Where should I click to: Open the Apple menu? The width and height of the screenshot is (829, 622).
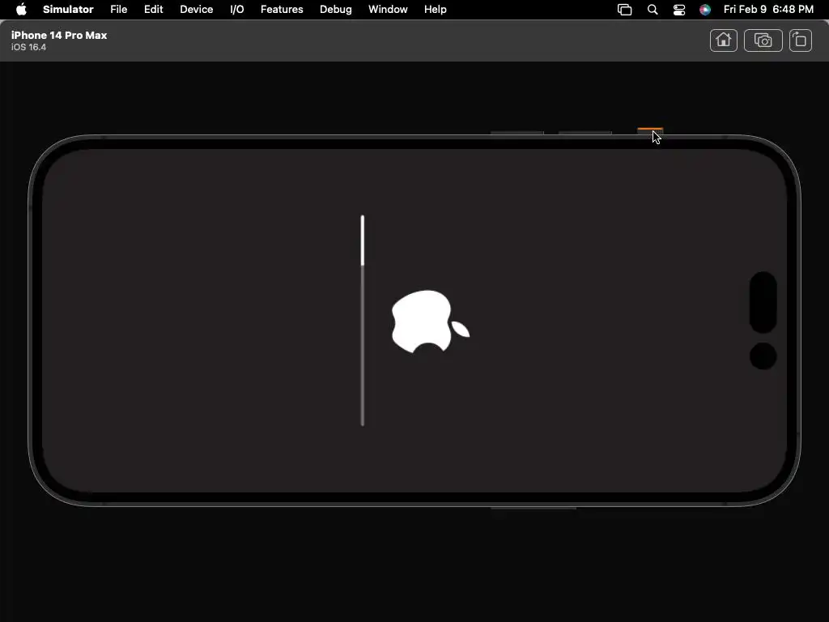pos(21,10)
